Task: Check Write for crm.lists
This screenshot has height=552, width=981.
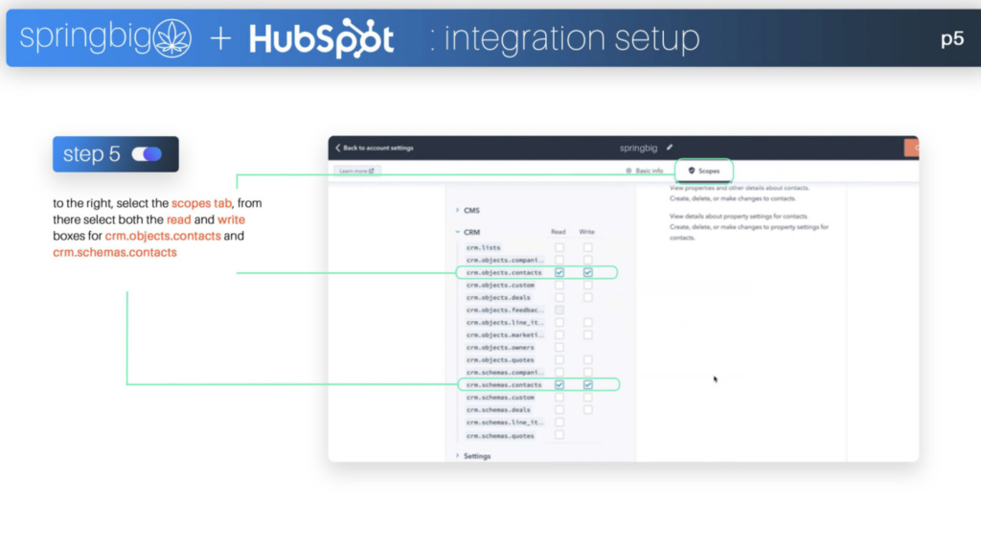Action: click(x=588, y=248)
